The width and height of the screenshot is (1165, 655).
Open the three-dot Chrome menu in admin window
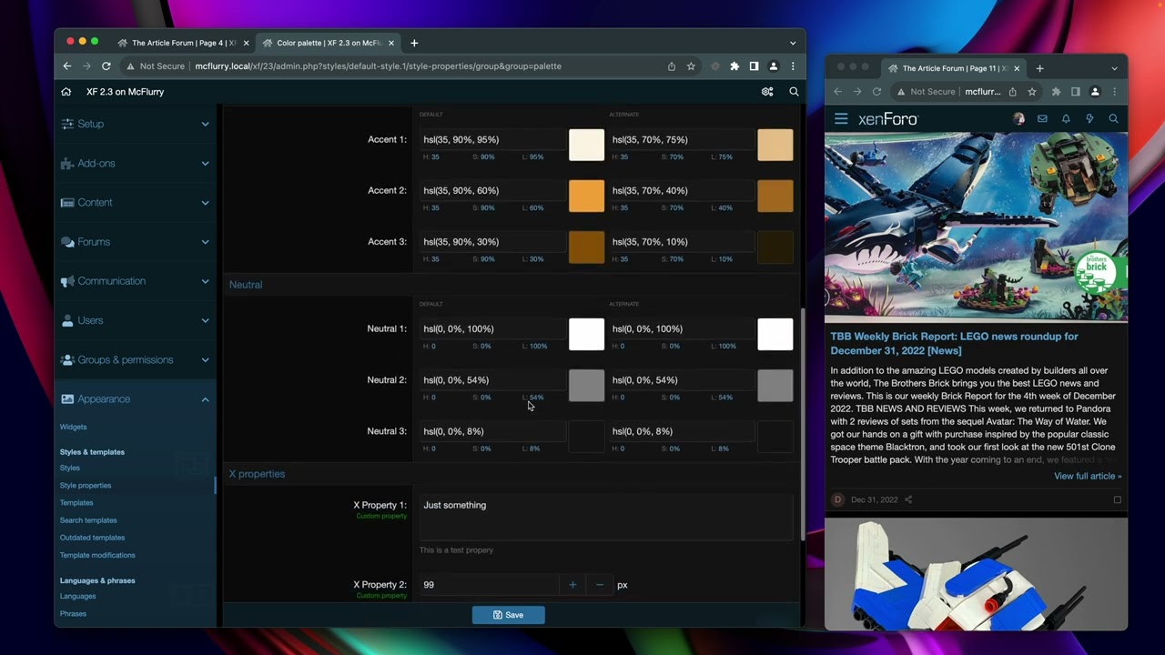[793, 66]
